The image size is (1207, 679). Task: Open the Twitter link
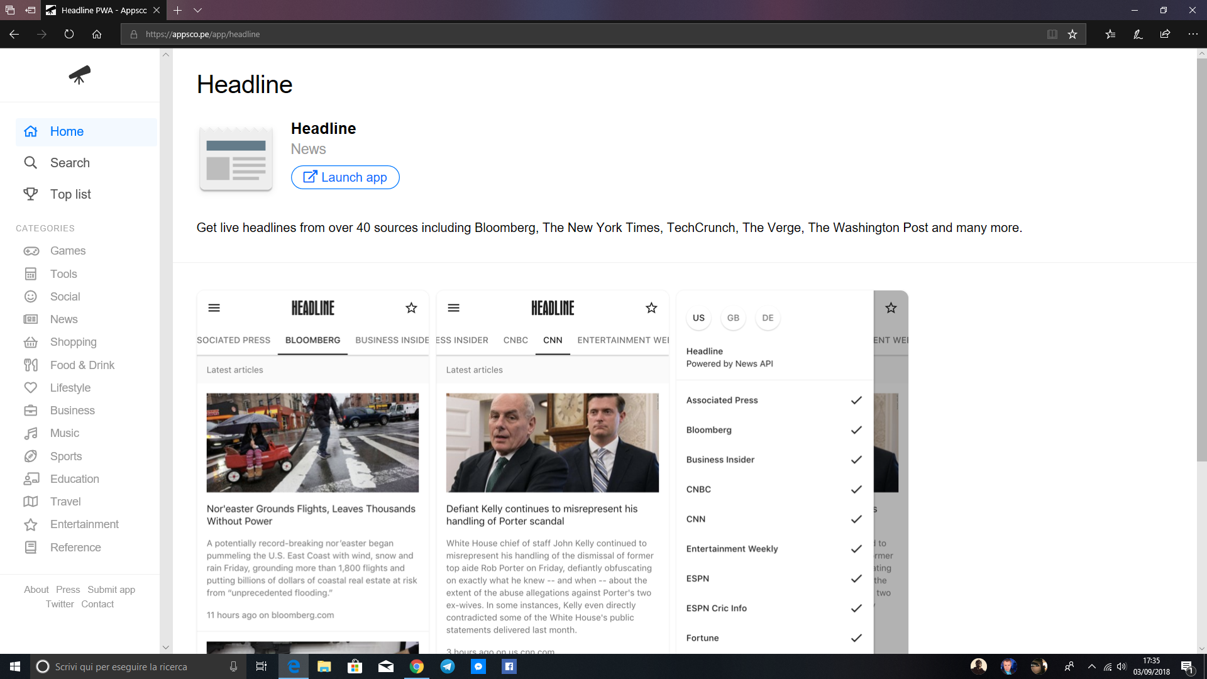(60, 604)
